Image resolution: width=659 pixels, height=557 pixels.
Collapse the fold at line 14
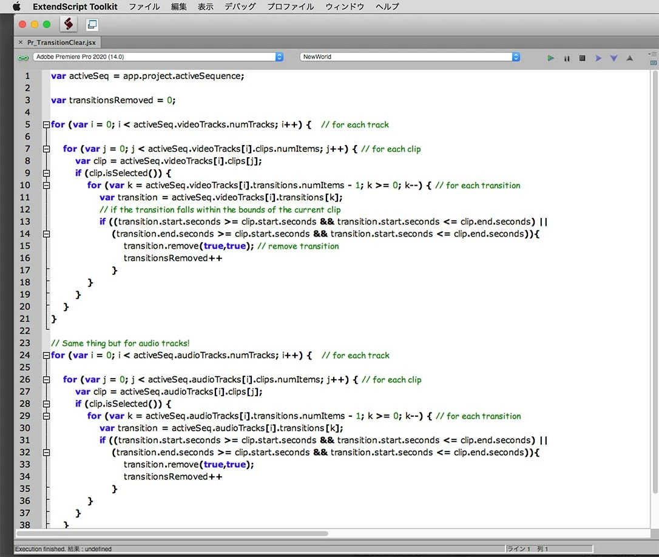click(x=46, y=234)
